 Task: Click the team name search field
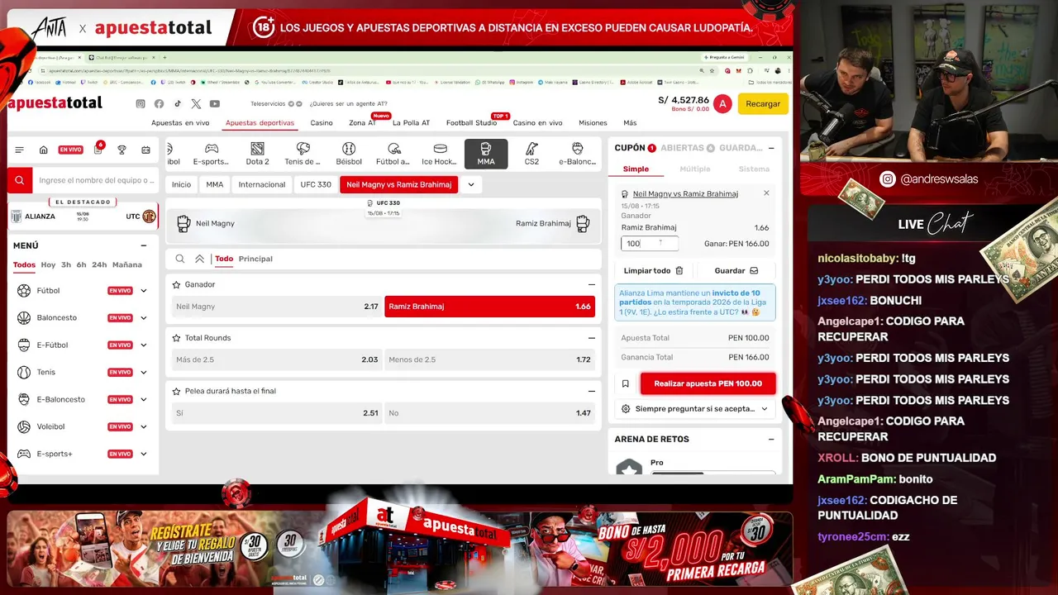(x=96, y=180)
